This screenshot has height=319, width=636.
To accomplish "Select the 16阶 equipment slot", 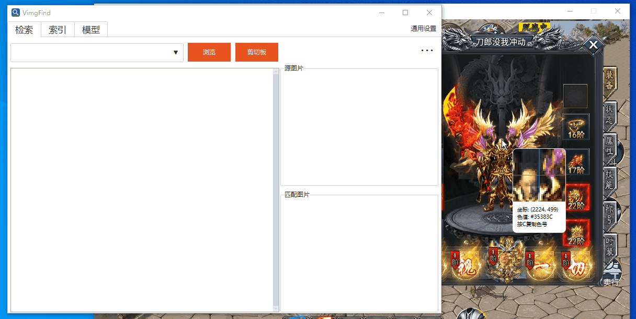I will point(576,127).
